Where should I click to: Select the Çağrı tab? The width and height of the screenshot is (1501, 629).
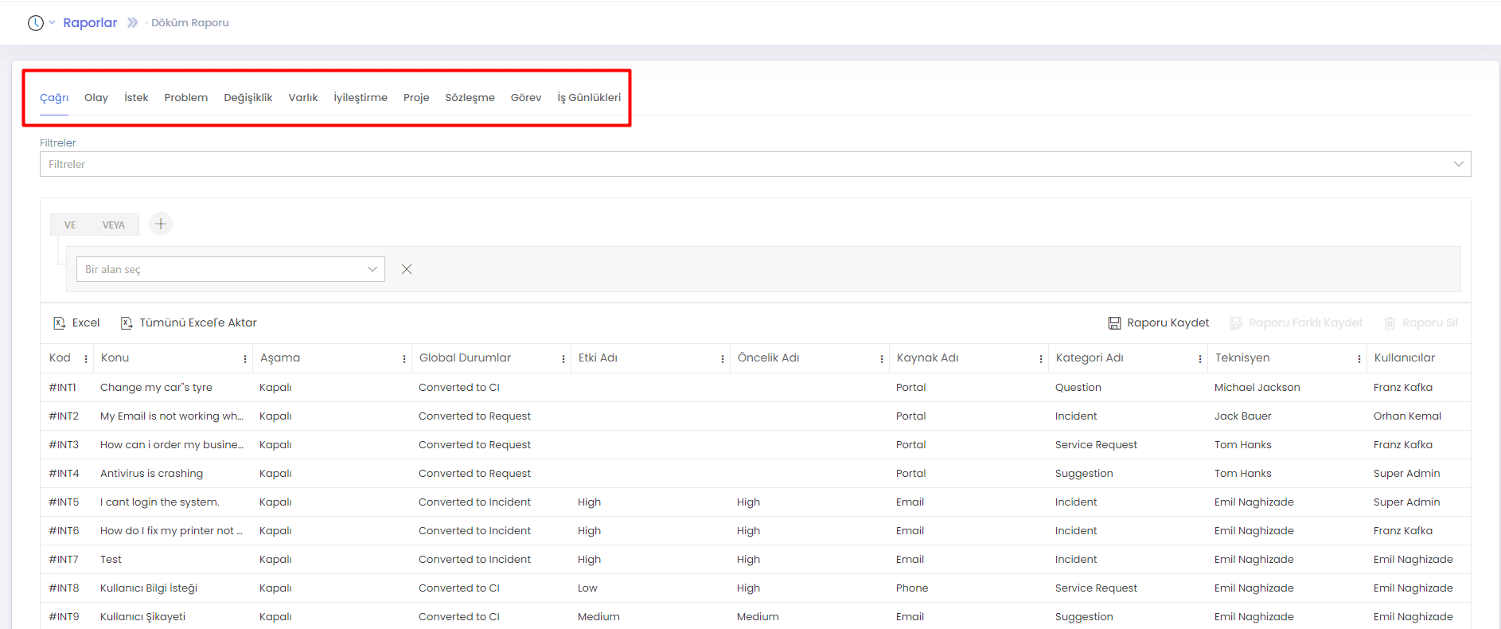(54, 98)
